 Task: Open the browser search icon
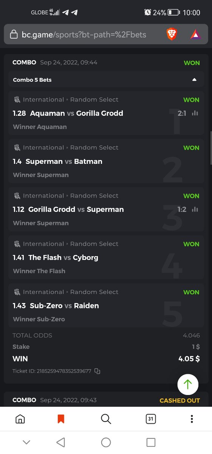tap(106, 419)
